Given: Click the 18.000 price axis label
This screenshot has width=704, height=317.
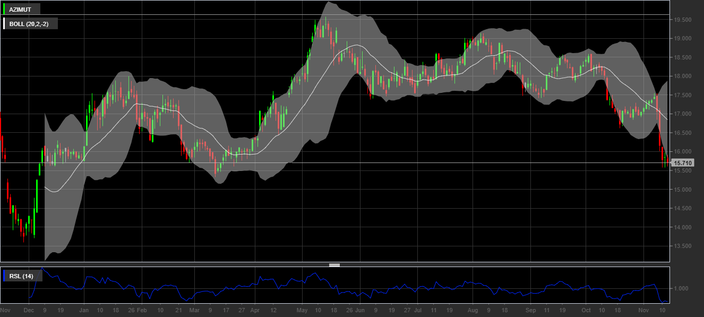Looking at the screenshot, I should [x=682, y=76].
